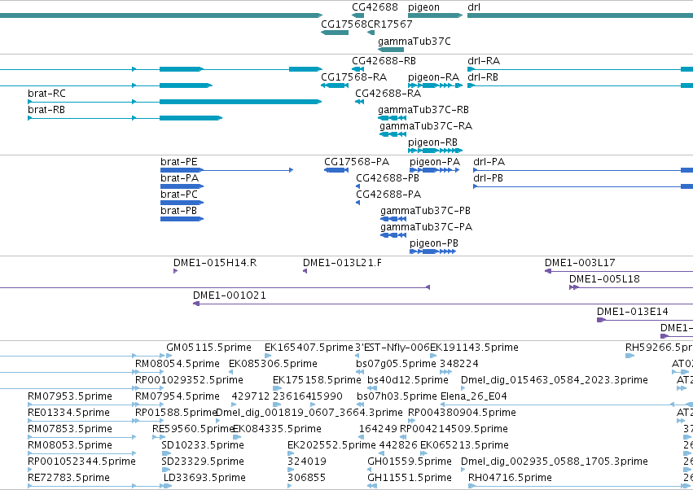Click the DME1-013E14 clone label
The image size is (693, 490).
coord(633,312)
